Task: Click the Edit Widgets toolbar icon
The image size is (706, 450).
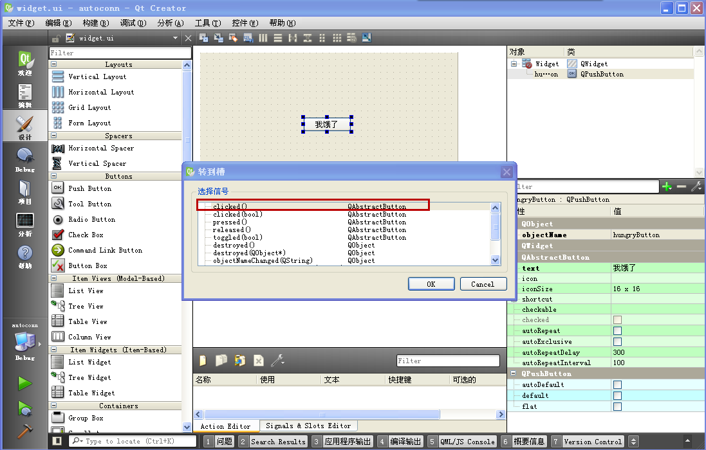Action: 203,38
